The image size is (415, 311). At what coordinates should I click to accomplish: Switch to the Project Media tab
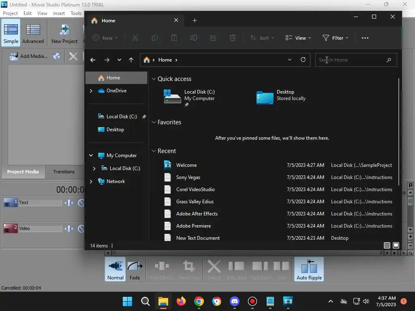coord(23,172)
